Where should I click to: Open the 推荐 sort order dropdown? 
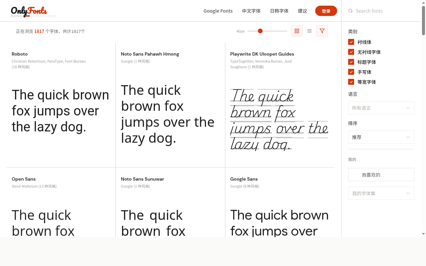[x=381, y=137]
